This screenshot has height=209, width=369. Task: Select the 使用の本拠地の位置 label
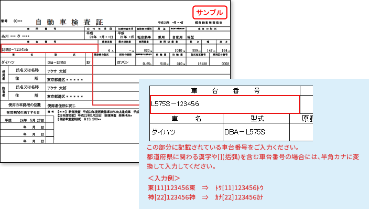[25, 104]
